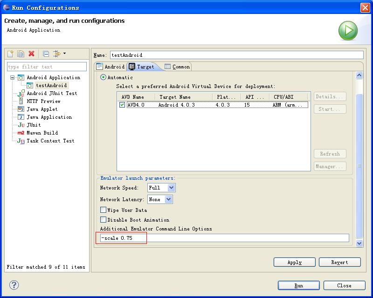
Task: Click the New launch configuration icon
Action: click(10, 54)
